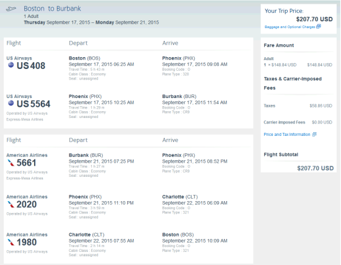
Task: Select the Boston to Burbank heading
Action: coord(52,9)
